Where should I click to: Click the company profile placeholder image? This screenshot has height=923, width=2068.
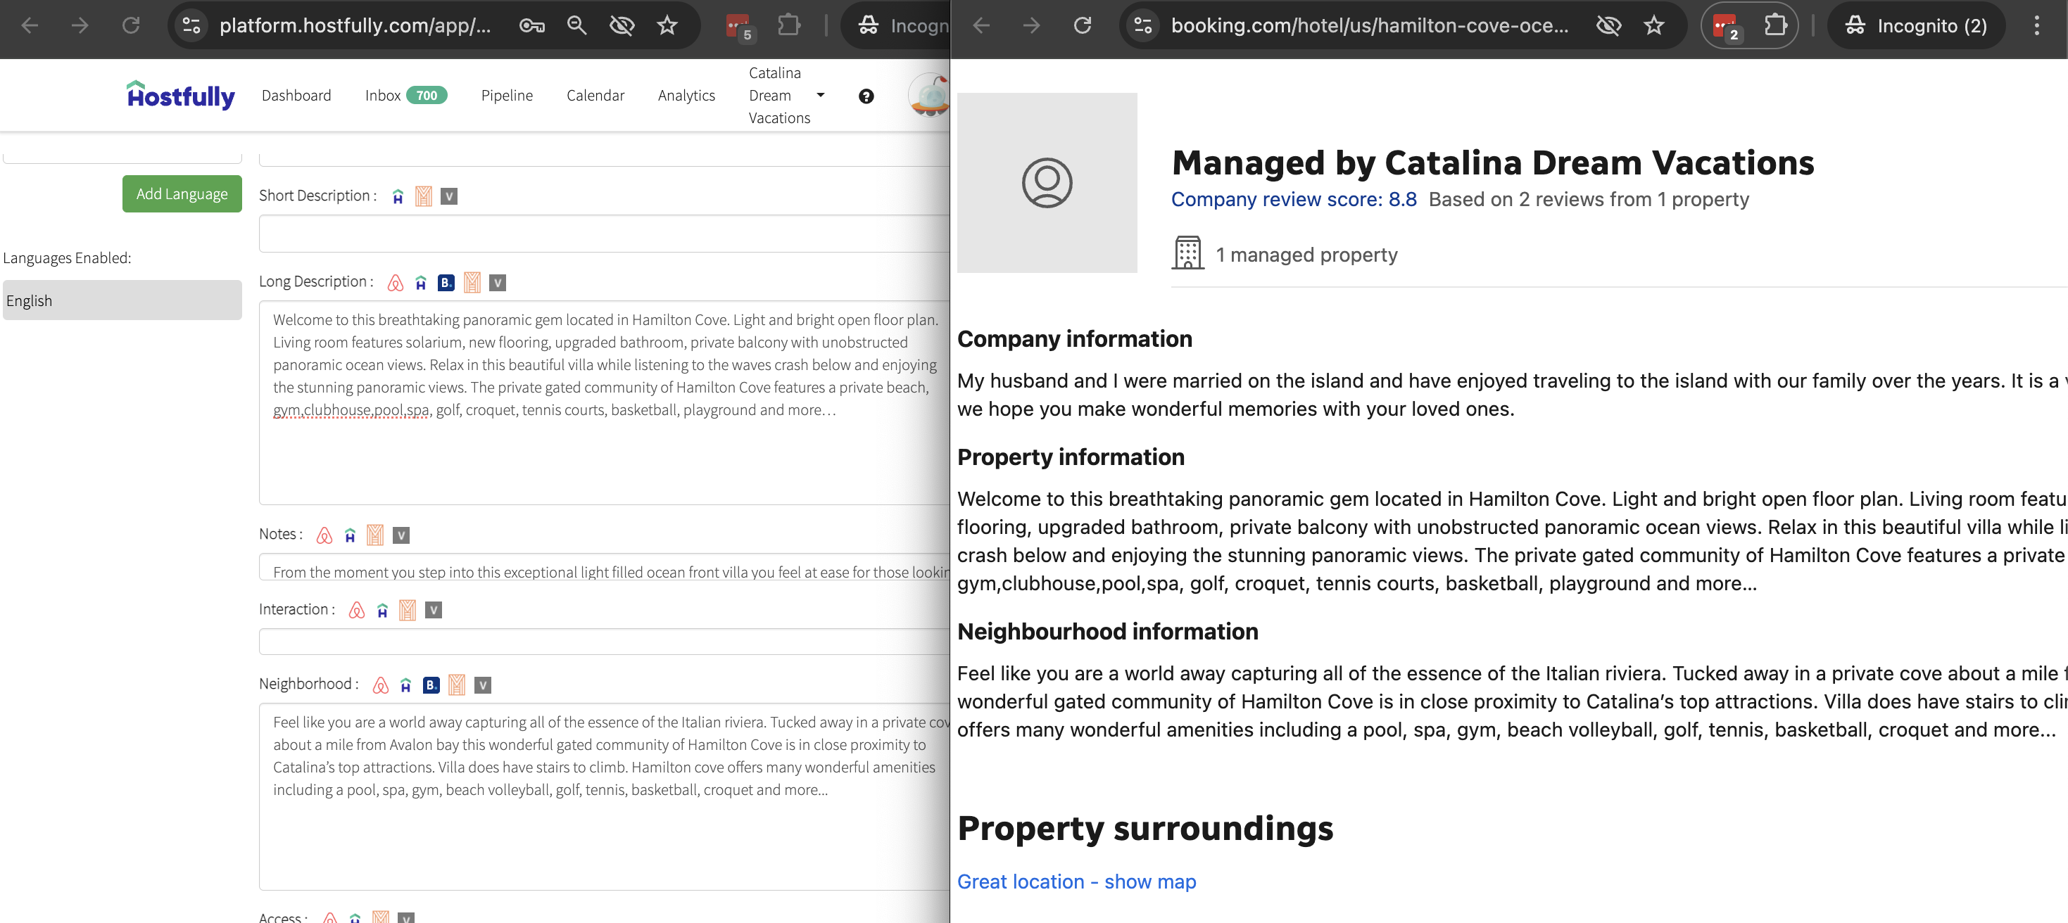click(1047, 183)
